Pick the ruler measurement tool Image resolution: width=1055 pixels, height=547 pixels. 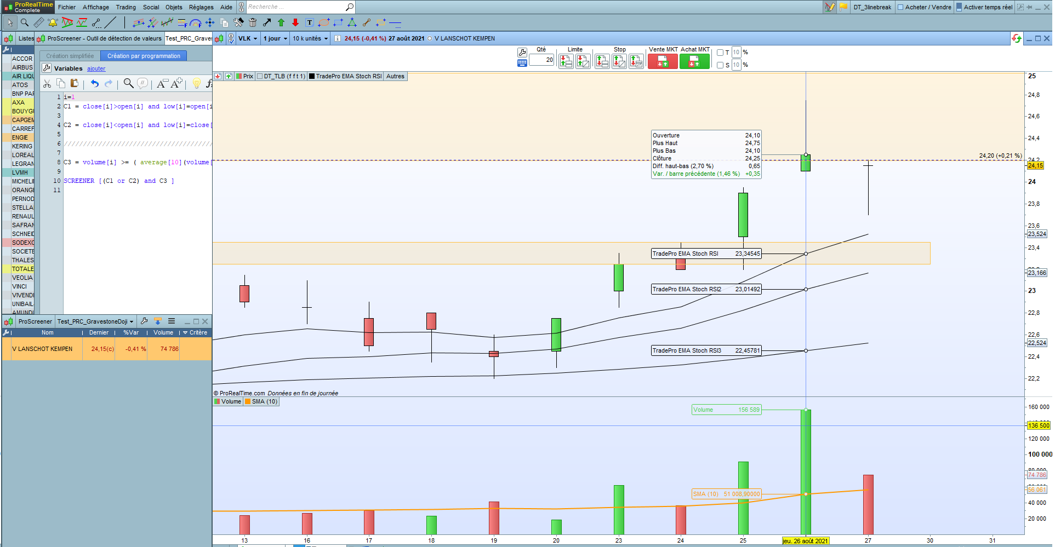(38, 22)
